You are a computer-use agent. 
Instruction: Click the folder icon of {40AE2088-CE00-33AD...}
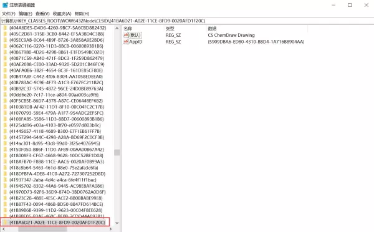[5, 64]
